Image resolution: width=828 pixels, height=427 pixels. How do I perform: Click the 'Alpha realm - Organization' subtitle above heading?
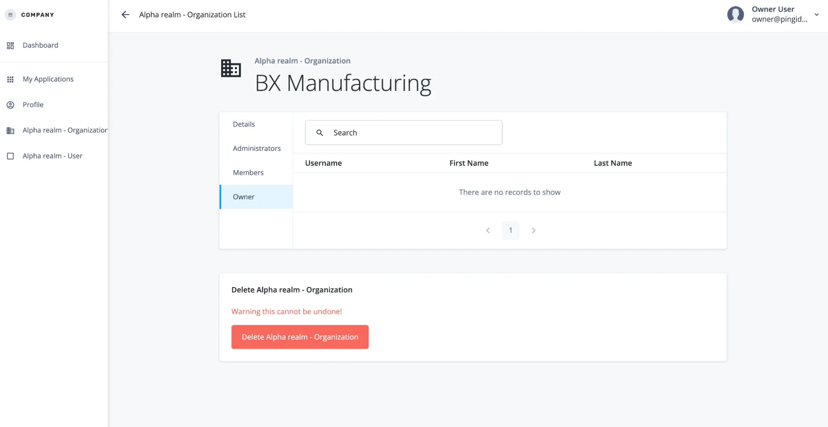click(302, 61)
